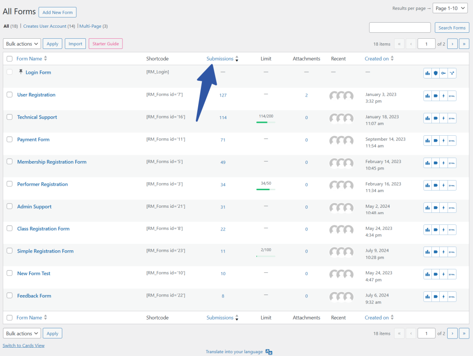The height and width of the screenshot is (356, 473).
Task: Click the tag label icon for User Registration
Action: [436, 96]
